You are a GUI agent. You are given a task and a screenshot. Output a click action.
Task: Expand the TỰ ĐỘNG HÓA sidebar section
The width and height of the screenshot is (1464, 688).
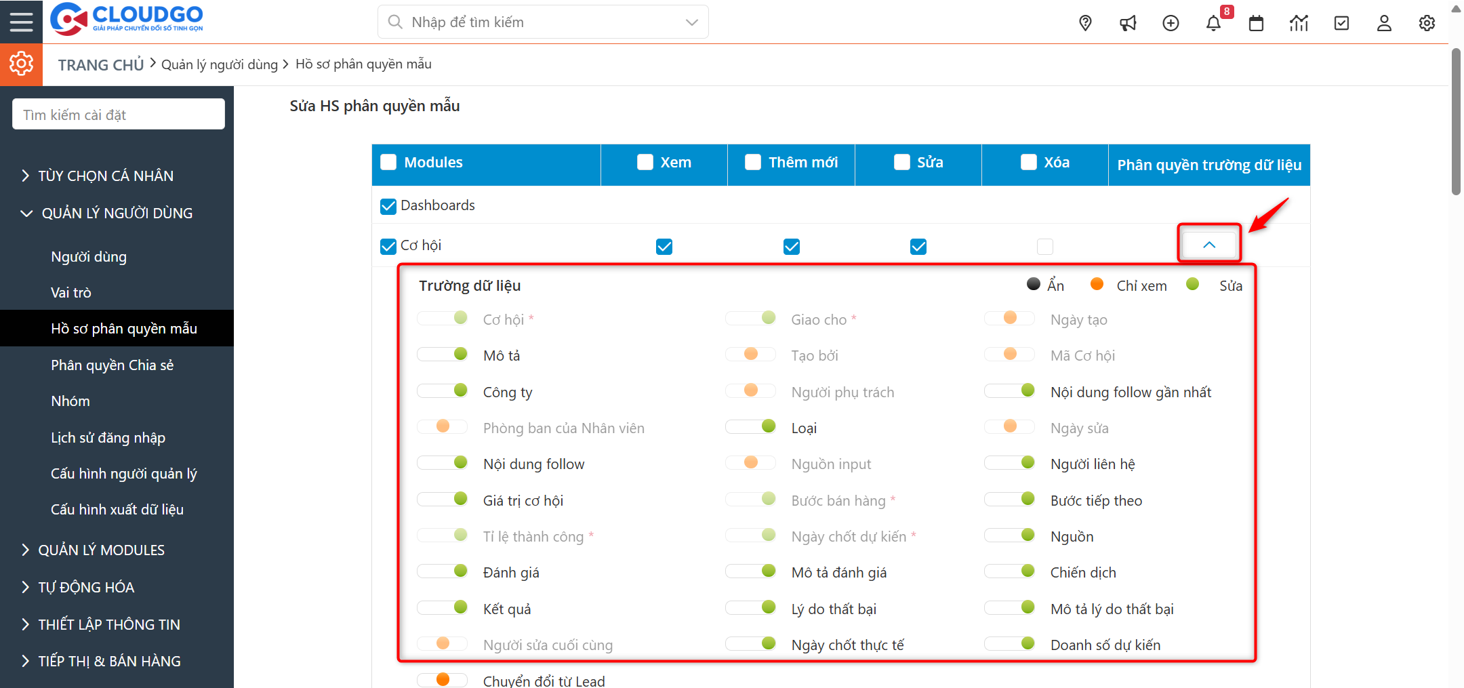[86, 587]
